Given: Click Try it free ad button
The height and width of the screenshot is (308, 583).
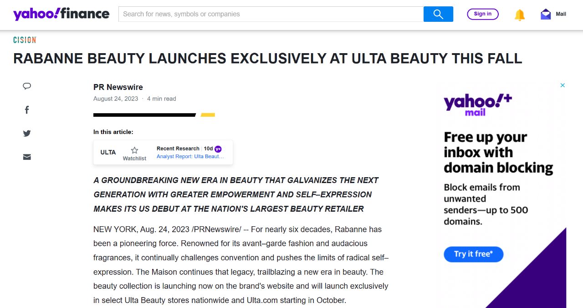Looking at the screenshot, I should (x=474, y=254).
